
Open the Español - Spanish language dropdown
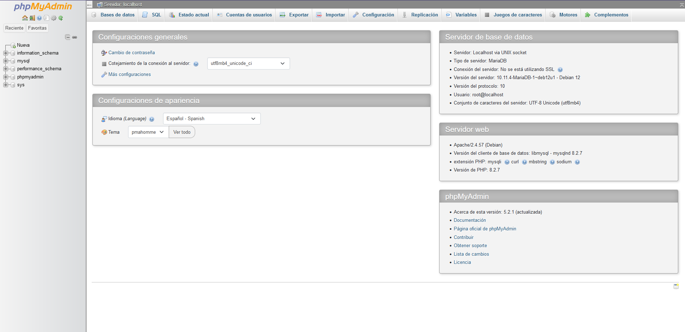(212, 119)
